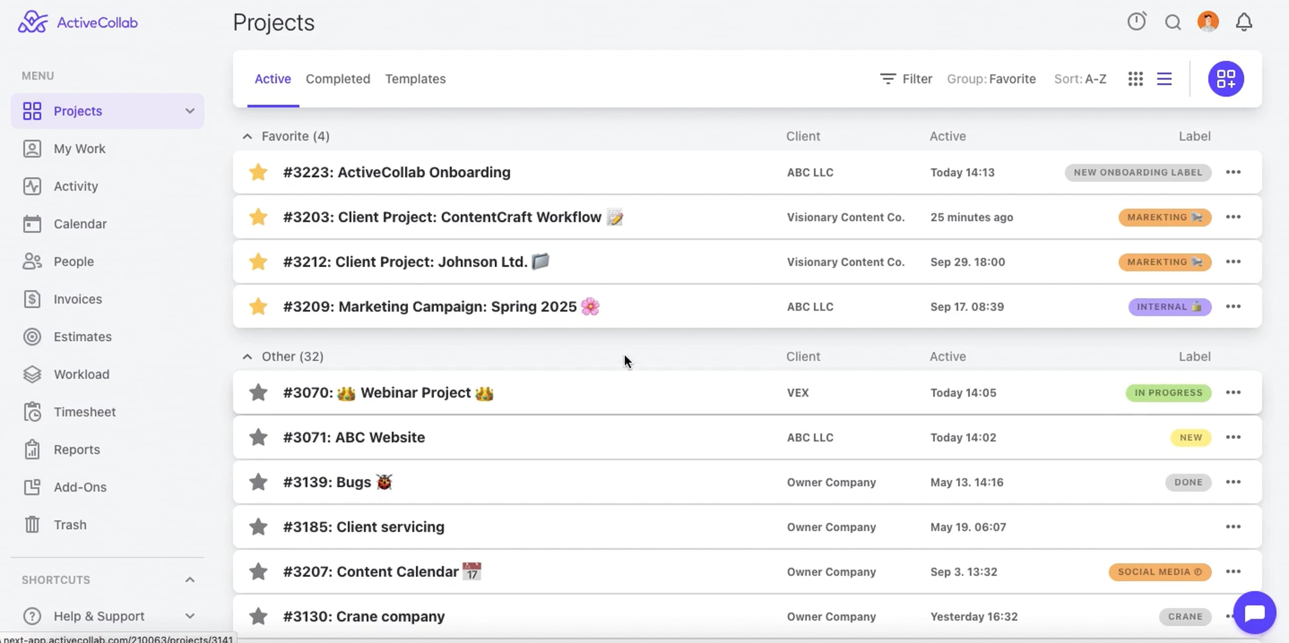The width and height of the screenshot is (1289, 643).
Task: Open #3212 Johnson Ltd. project
Action: tap(416, 262)
